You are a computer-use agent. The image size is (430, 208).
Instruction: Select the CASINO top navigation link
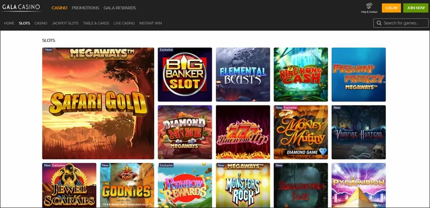click(60, 8)
